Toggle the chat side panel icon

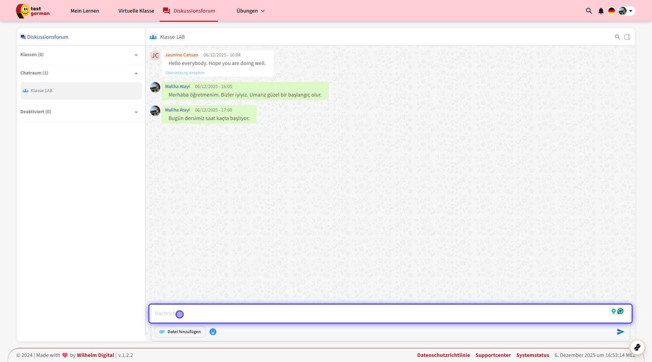pos(627,37)
